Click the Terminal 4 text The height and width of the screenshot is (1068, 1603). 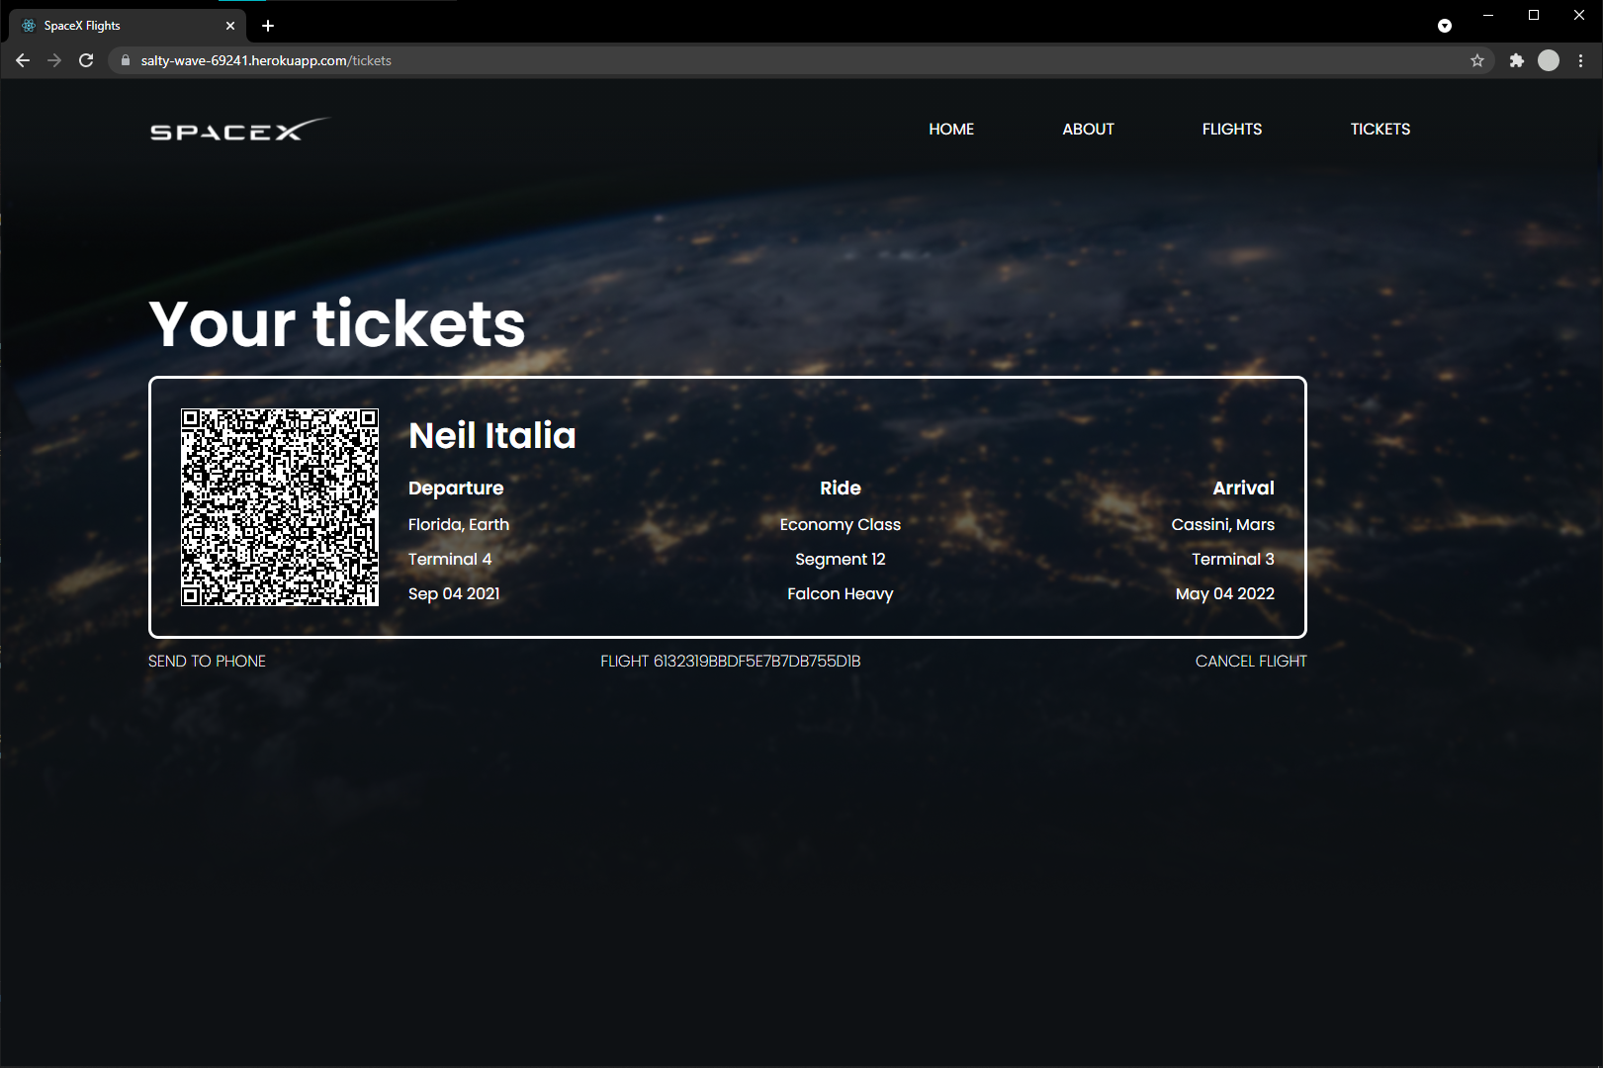pos(450,560)
